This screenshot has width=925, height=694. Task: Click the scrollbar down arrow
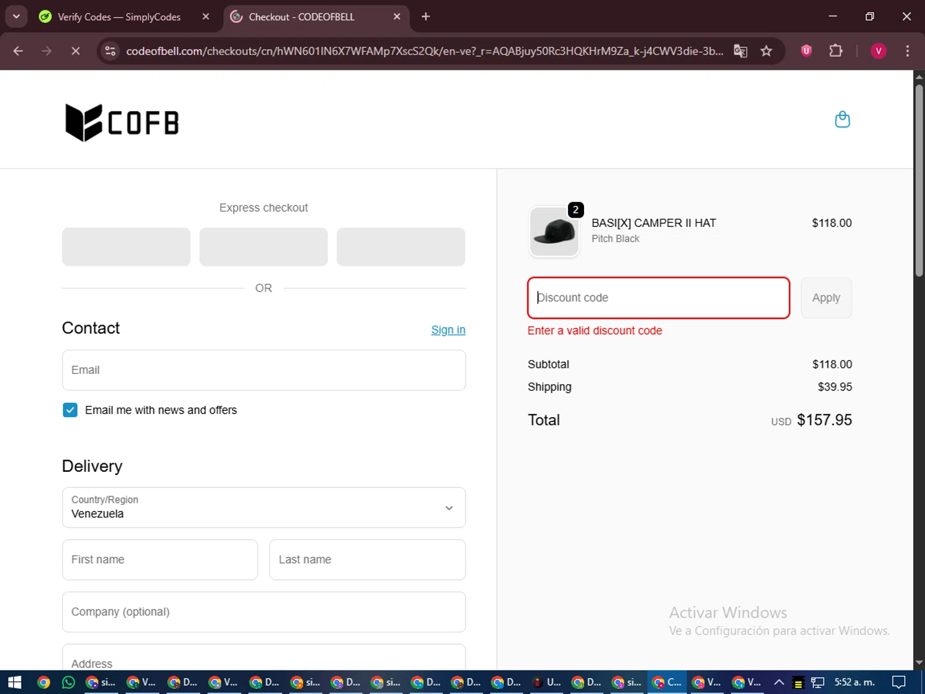(x=919, y=663)
